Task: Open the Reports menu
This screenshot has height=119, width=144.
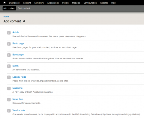Action: pyautogui.click(x=104, y=3)
